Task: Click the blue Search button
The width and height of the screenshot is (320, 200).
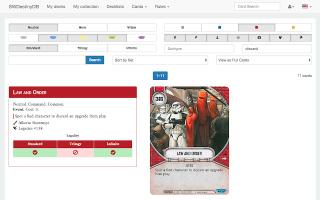Action: click(x=94, y=60)
